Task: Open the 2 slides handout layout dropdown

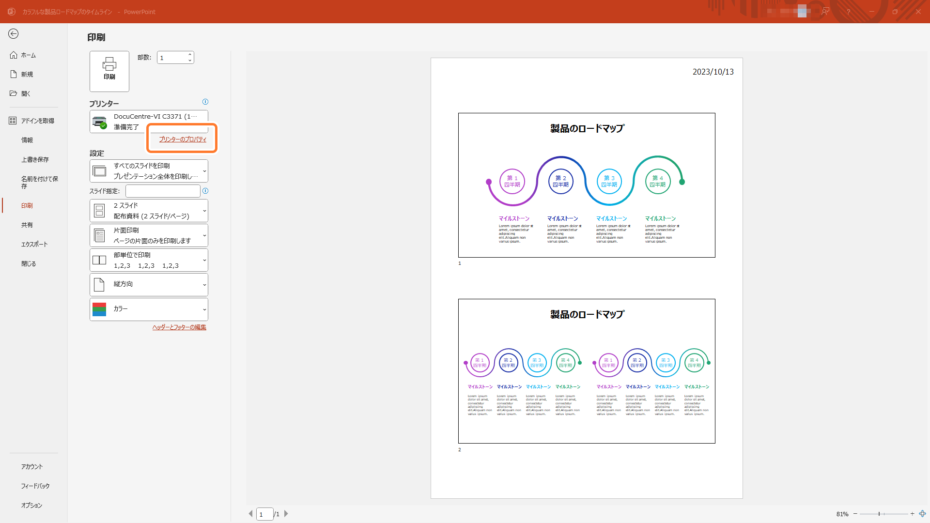Action: (x=149, y=211)
